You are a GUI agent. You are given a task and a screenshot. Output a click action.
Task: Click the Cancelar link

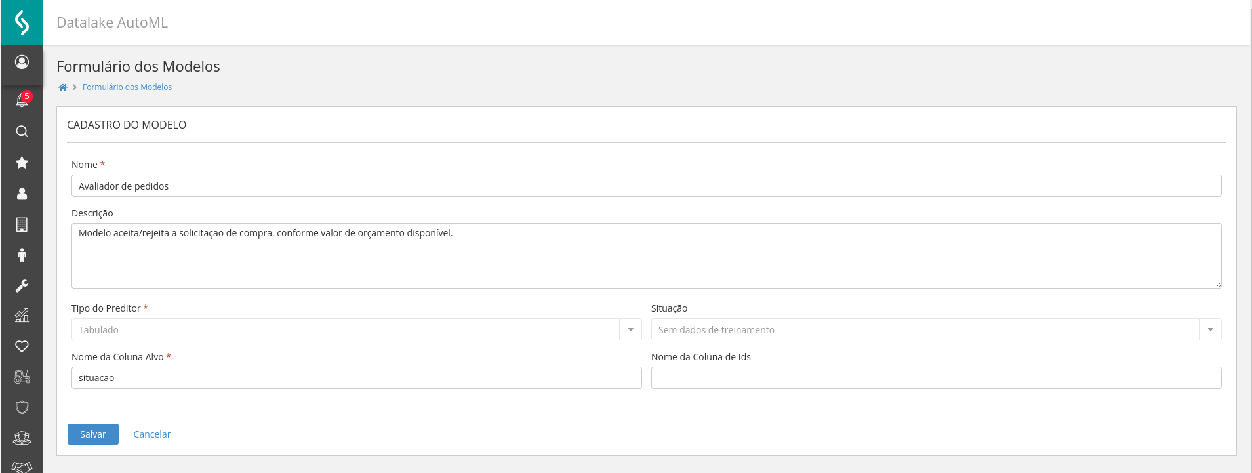[x=151, y=434]
